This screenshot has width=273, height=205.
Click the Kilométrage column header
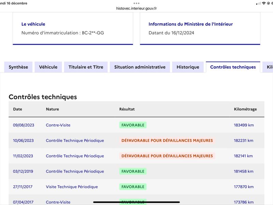point(245,109)
